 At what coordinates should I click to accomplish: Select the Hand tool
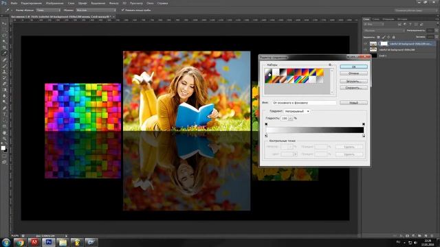click(4, 132)
